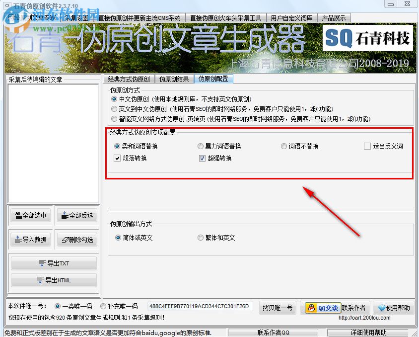The height and width of the screenshot is (337, 419).
Task: Click the 采集后待编辑的文章 list box
Action: 54,143
